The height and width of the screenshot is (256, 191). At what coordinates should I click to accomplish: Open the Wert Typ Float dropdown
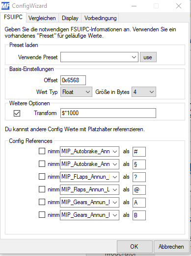pyautogui.click(x=76, y=92)
